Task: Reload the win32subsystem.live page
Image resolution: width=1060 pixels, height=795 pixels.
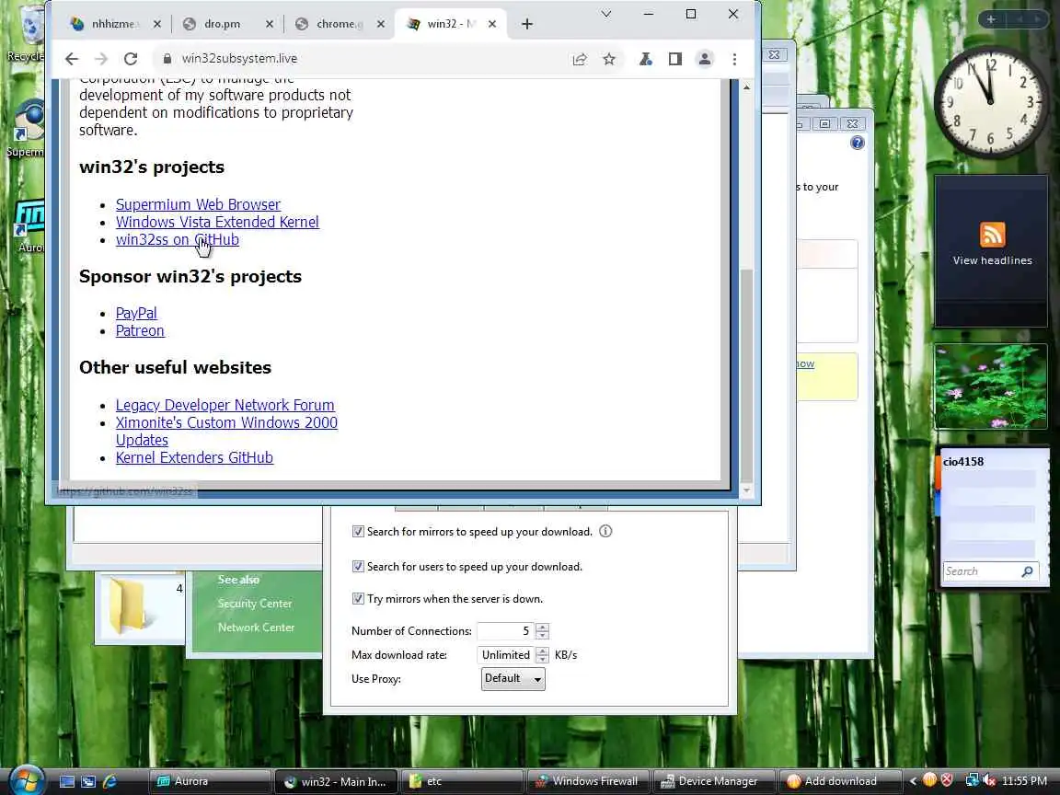Action: coord(131,59)
